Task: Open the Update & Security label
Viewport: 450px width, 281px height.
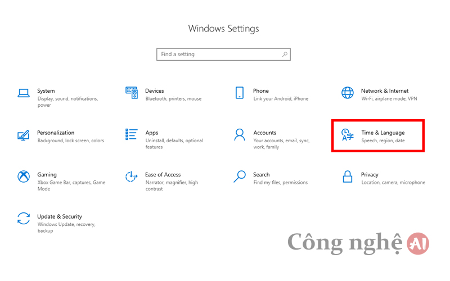Action: 60,216
